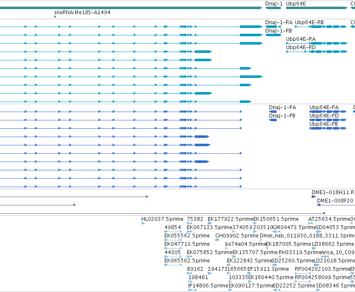Click the 49854 EST label
The width and height of the screenshot is (355, 292).
click(x=173, y=227)
